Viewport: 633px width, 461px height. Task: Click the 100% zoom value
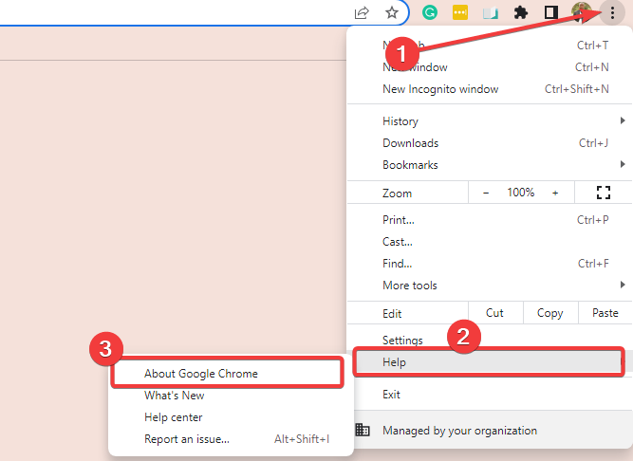tap(521, 193)
